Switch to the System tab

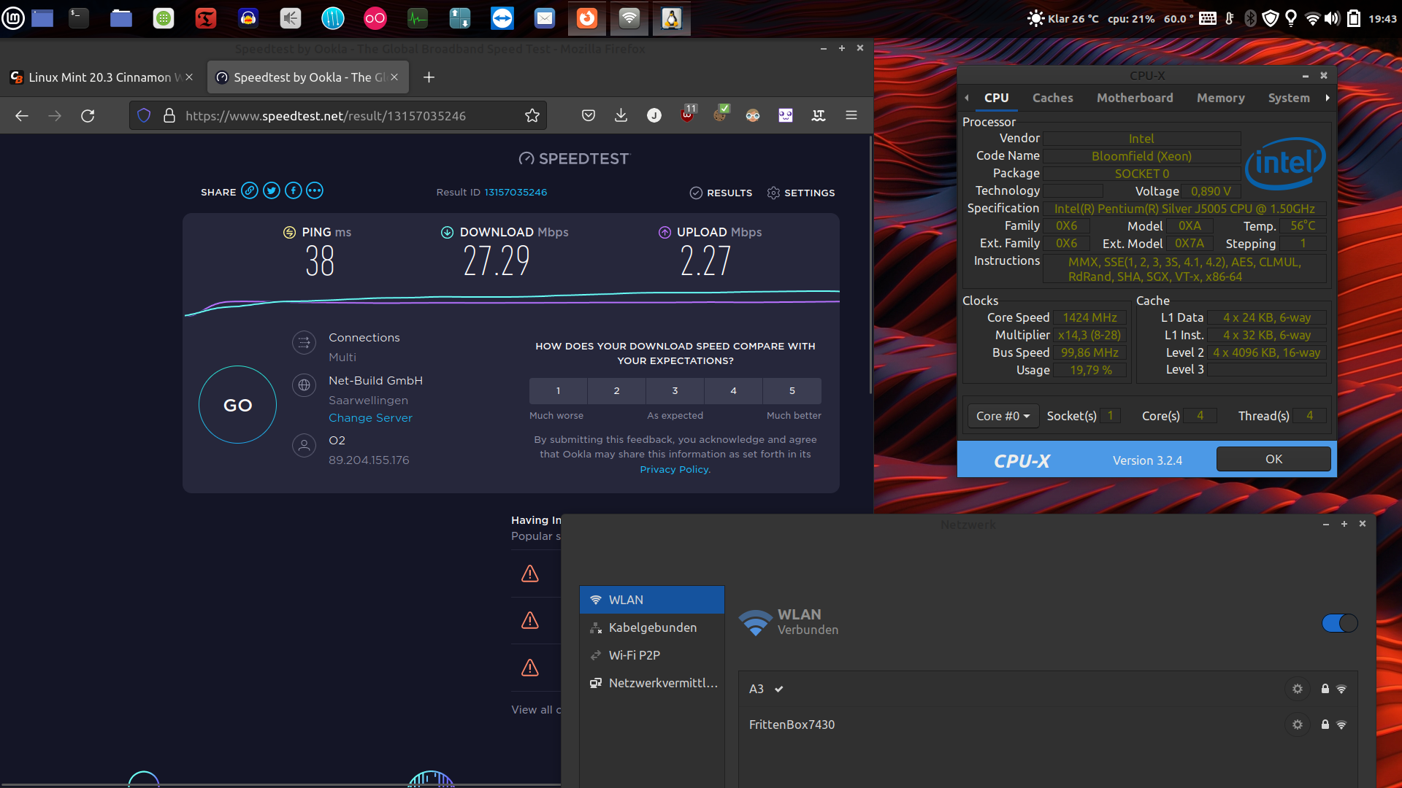(1289, 98)
